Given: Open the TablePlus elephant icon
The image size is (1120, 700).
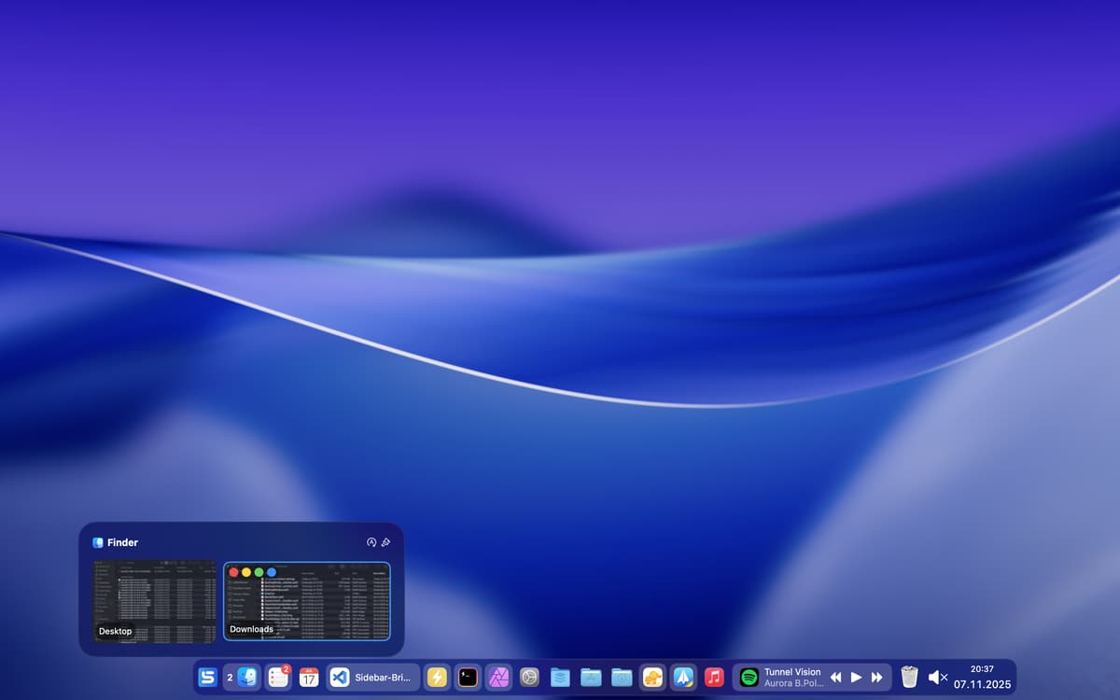Looking at the screenshot, I should (x=652, y=678).
